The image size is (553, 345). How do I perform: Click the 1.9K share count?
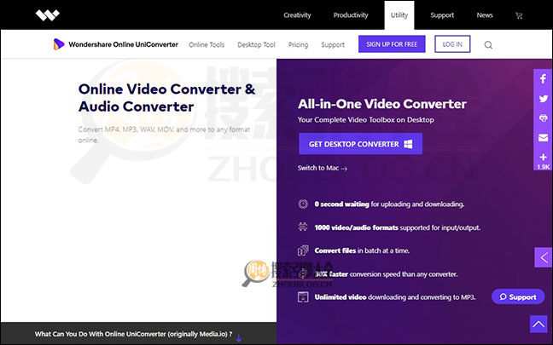tap(543, 167)
